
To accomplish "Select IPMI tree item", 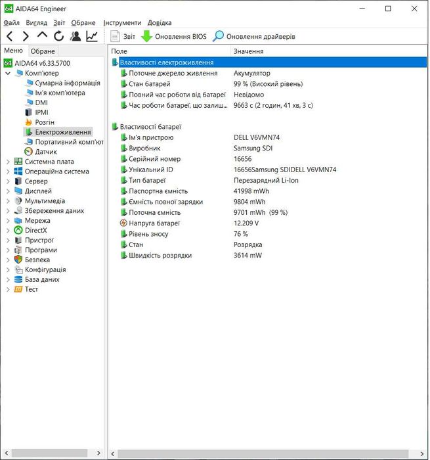I will [41, 112].
